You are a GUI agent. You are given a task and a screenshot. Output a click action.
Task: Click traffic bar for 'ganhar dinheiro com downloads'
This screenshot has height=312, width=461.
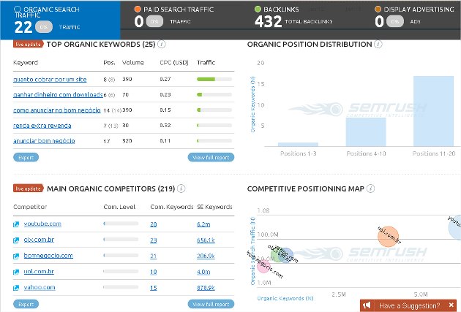click(x=214, y=94)
